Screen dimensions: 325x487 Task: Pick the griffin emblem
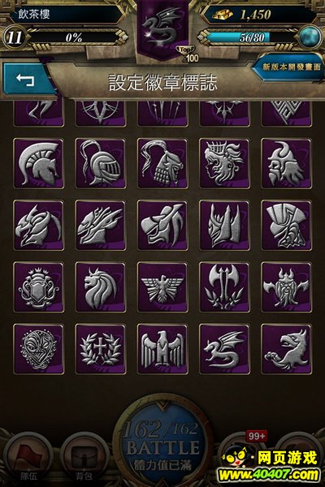(x=286, y=349)
